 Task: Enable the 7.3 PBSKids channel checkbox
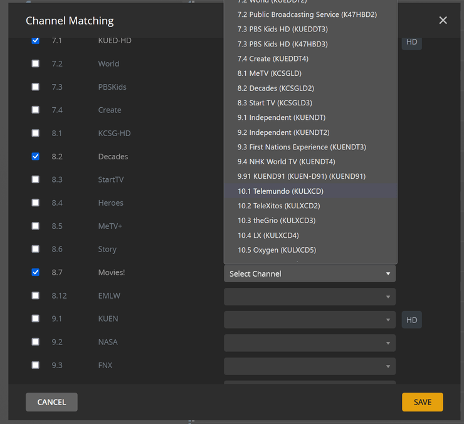point(36,87)
